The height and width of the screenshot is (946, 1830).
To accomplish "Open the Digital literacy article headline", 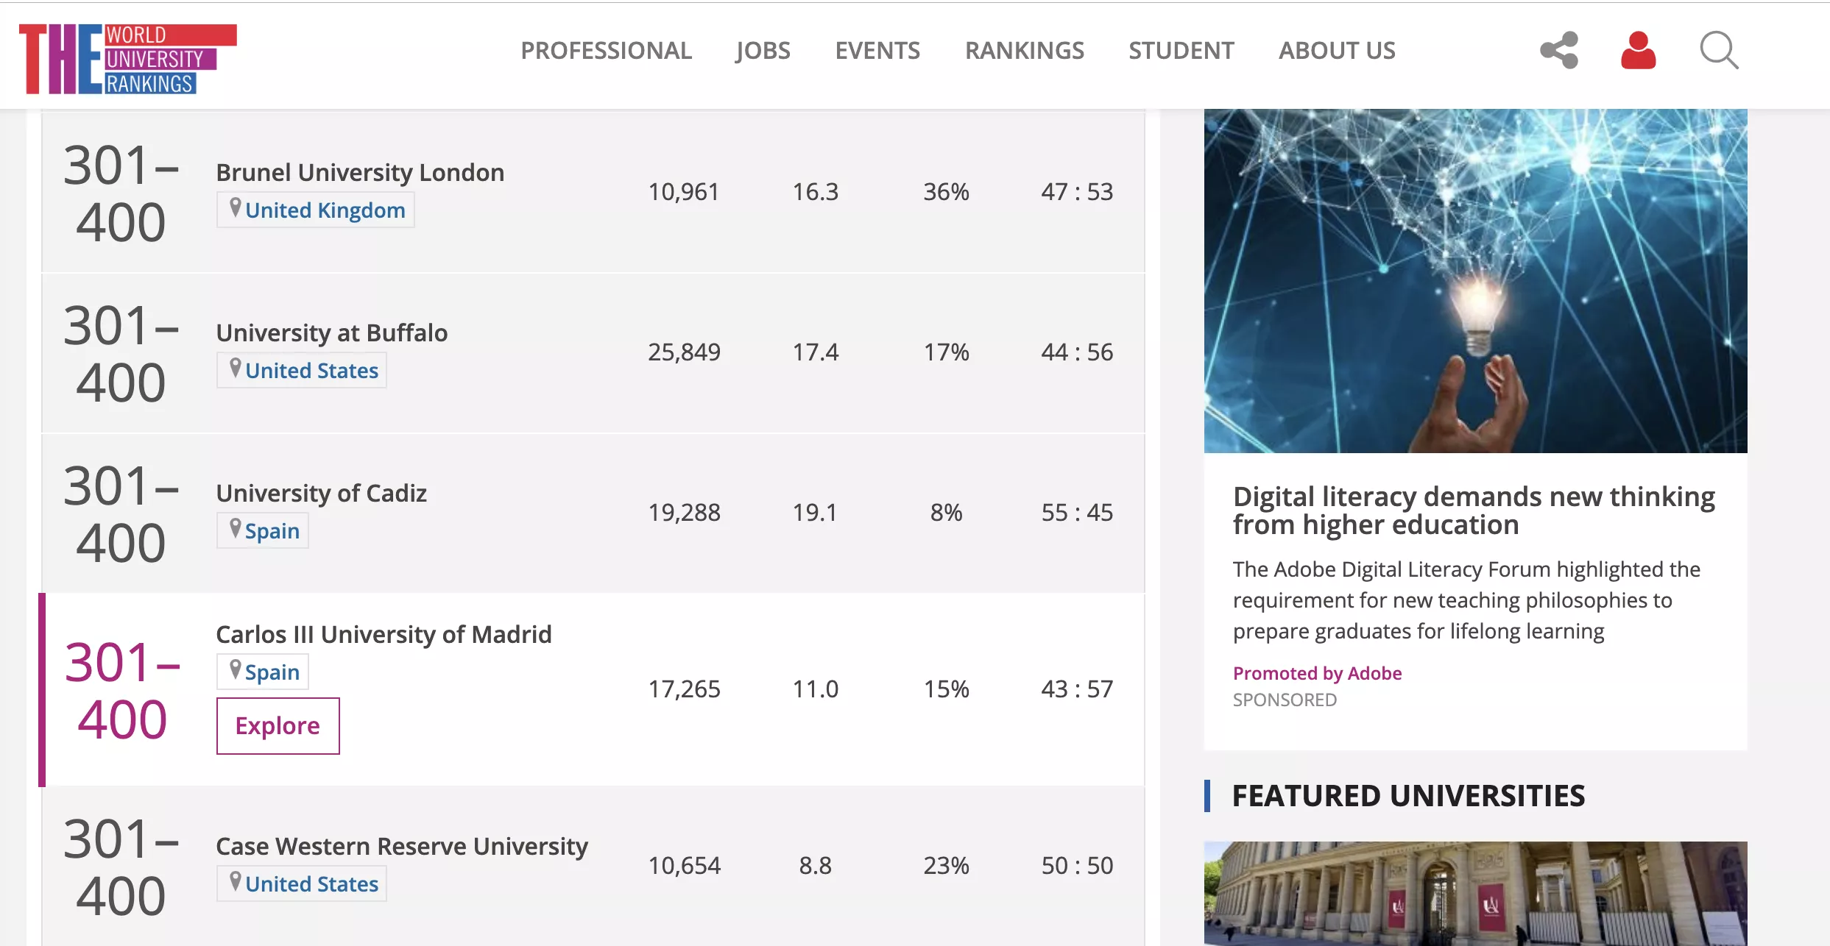I will point(1474,511).
